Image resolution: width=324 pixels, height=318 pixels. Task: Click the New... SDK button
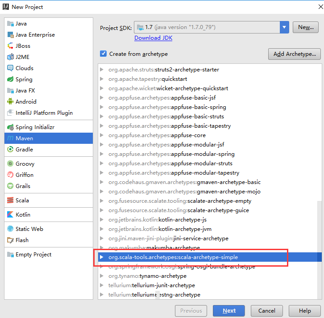[306, 27]
